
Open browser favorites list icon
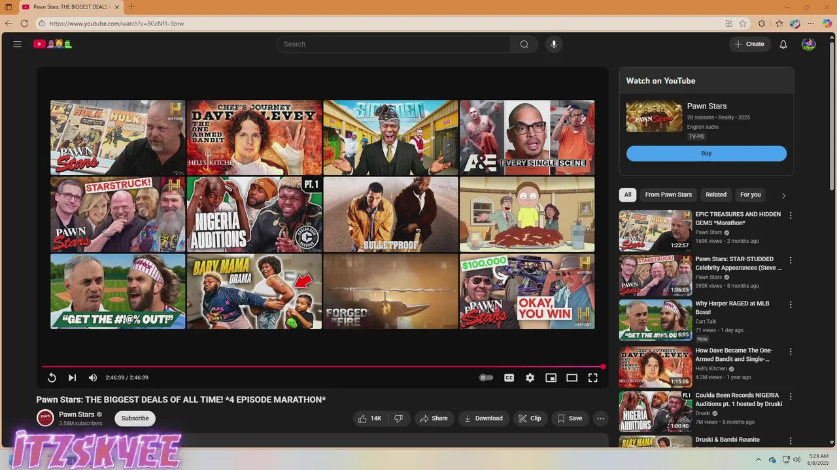click(x=779, y=23)
